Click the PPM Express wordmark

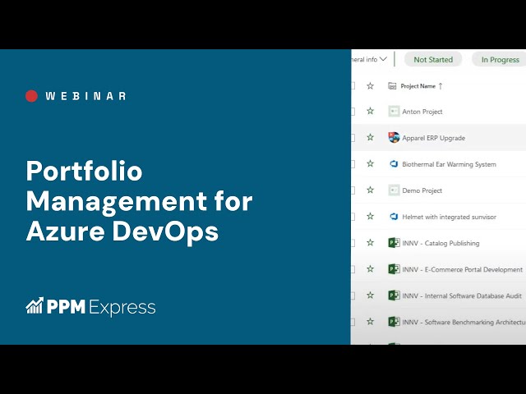pos(101,307)
